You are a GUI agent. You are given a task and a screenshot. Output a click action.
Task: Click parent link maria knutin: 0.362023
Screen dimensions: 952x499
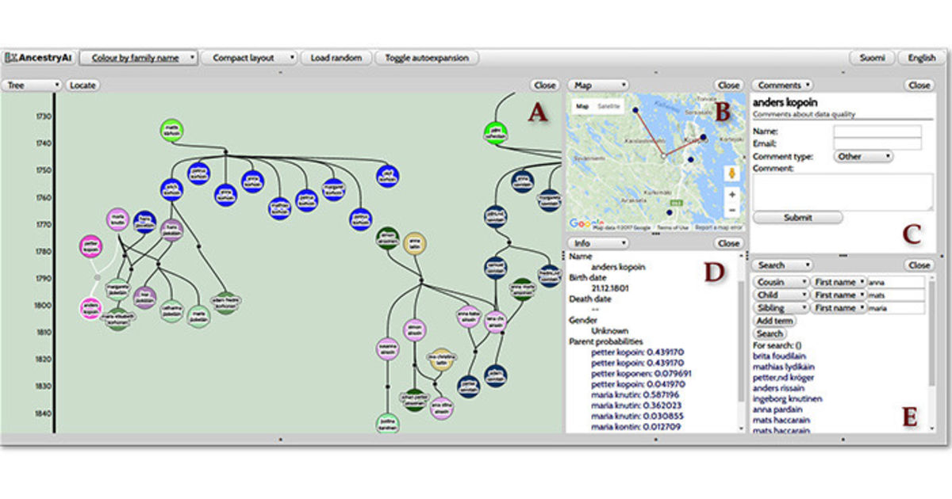(638, 406)
